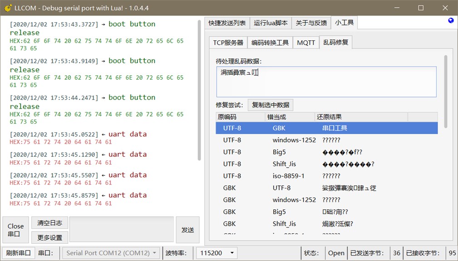Click the blue globe language icon
Image resolution: width=458 pixels, height=261 pixels.
click(450, 20)
